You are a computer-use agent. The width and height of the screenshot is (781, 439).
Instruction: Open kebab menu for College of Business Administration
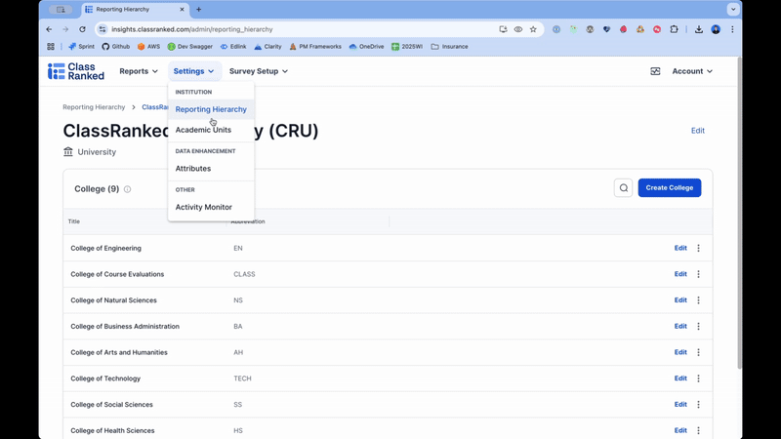(698, 326)
